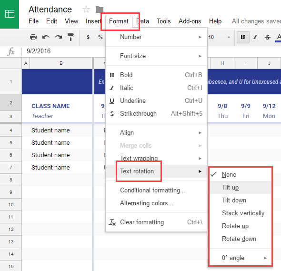
Task: Click the Mon day cell
Action: pos(269,116)
